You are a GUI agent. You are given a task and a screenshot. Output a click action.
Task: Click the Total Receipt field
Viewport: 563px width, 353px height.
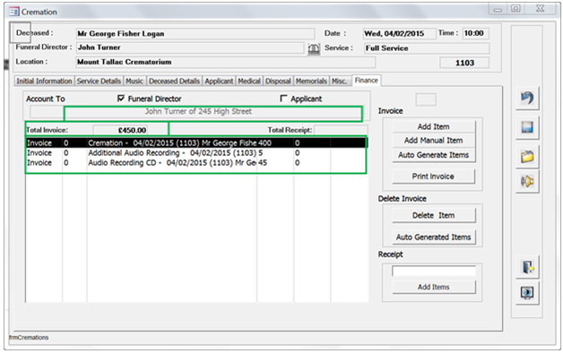[341, 130]
